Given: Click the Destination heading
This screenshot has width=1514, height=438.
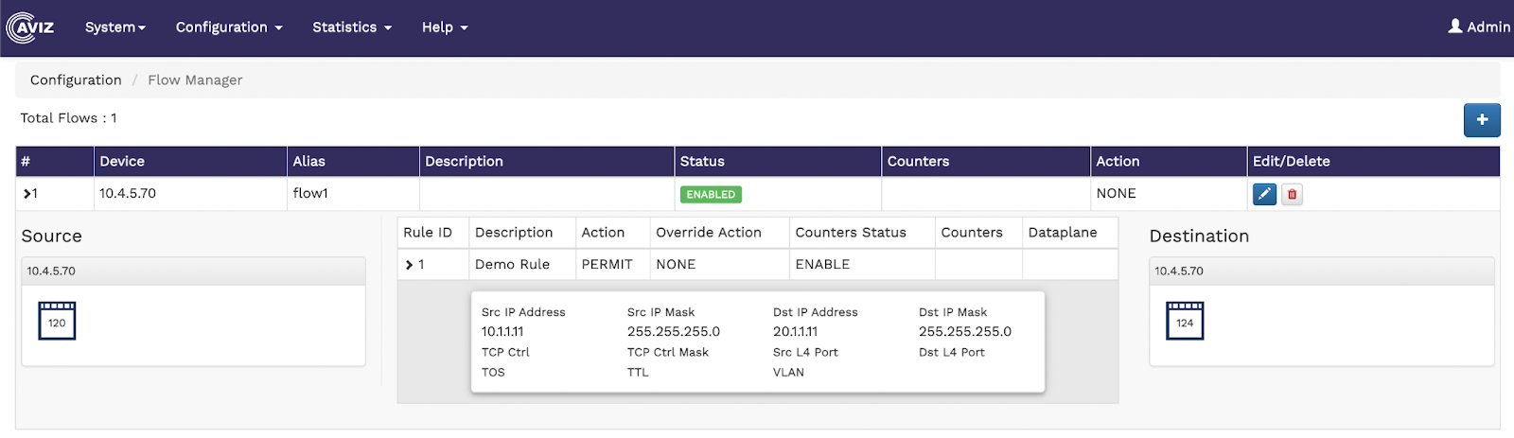Looking at the screenshot, I should 1199,237.
